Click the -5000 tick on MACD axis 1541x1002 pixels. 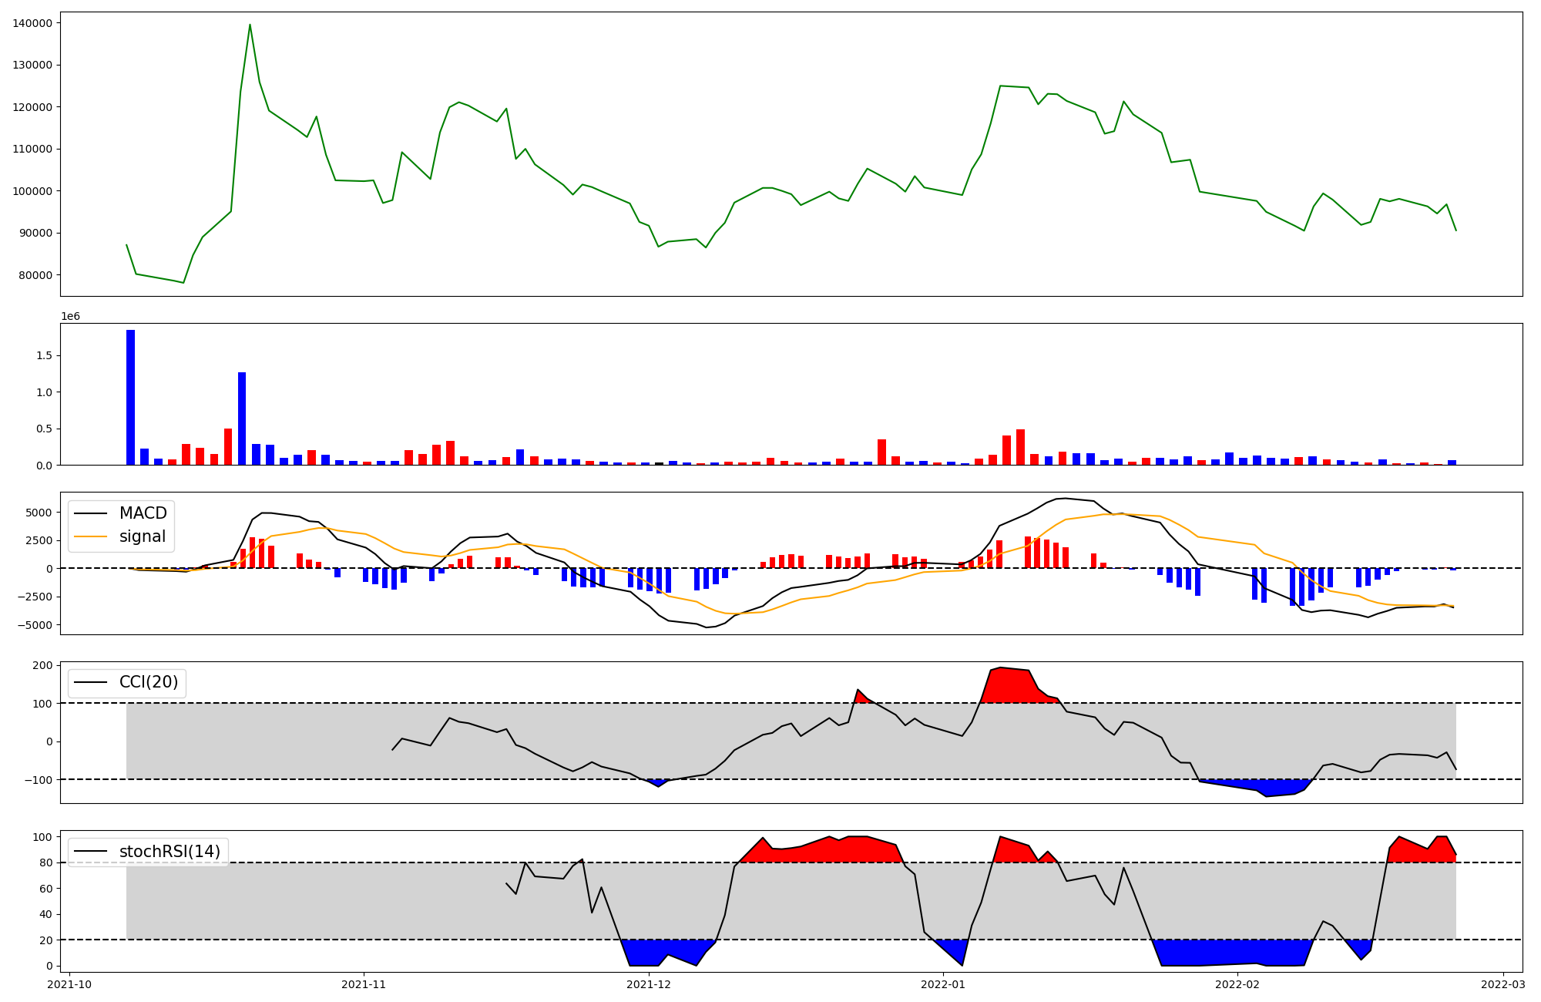[35, 625]
